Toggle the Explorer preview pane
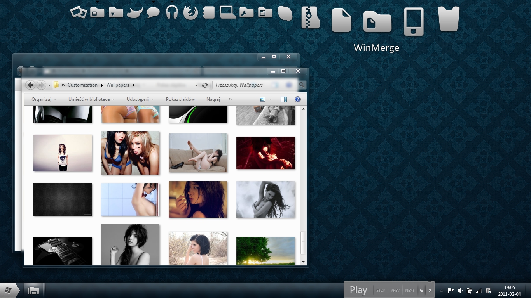Screen dimensions: 531x298 (284, 99)
